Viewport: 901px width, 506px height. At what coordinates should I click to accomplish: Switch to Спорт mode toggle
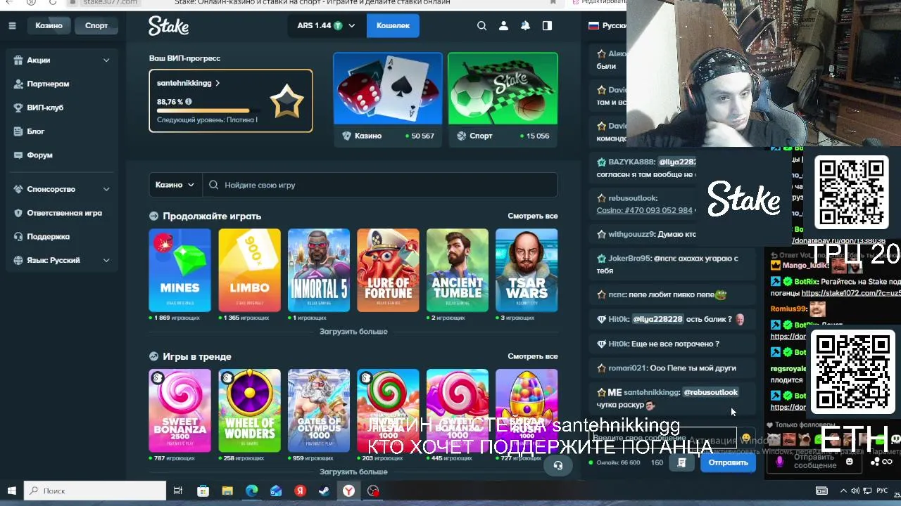[x=96, y=25]
